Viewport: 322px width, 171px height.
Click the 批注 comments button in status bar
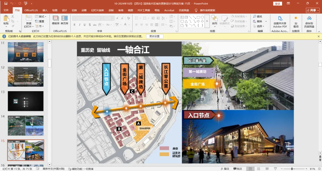pos(238,169)
